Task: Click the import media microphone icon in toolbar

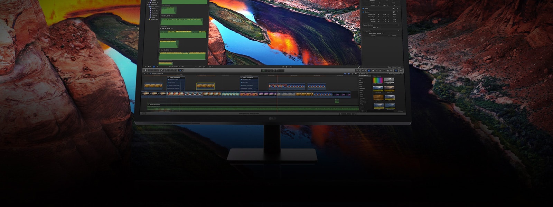Action: pyautogui.click(x=145, y=70)
